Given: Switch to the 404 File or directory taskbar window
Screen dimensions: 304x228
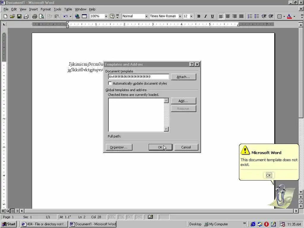Looking at the screenshot, I should [44, 224].
